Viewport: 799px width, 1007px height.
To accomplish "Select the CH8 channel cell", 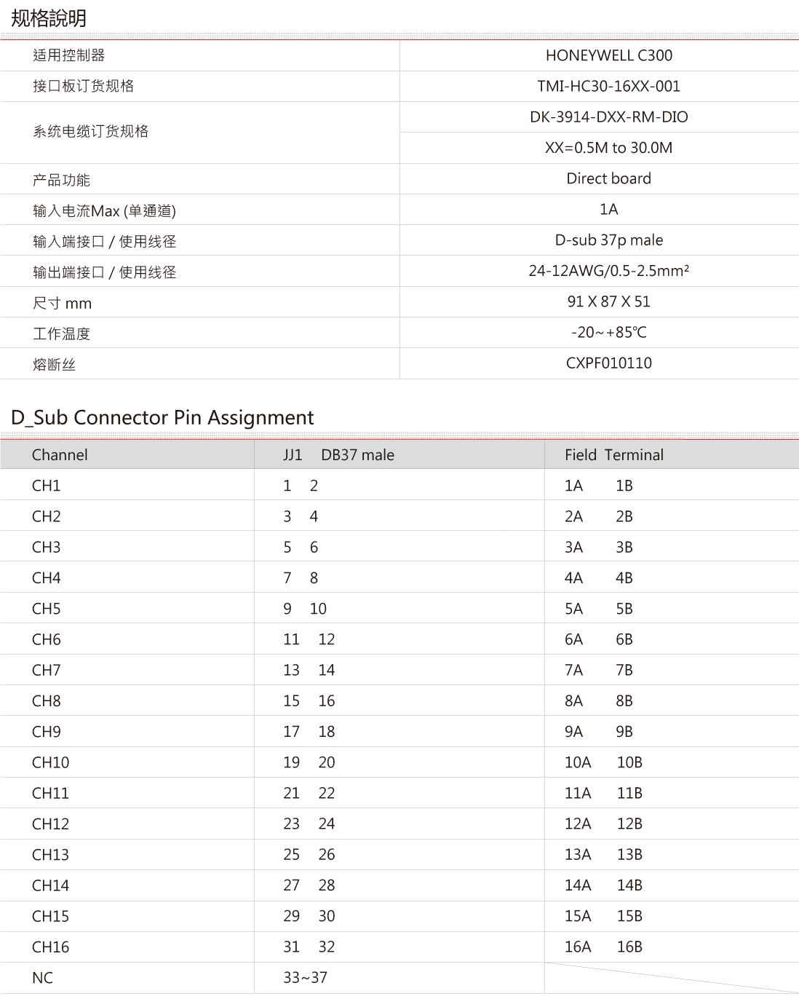I will tap(47, 701).
